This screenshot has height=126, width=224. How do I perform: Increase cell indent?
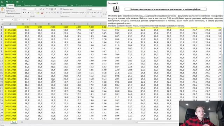click(58, 13)
